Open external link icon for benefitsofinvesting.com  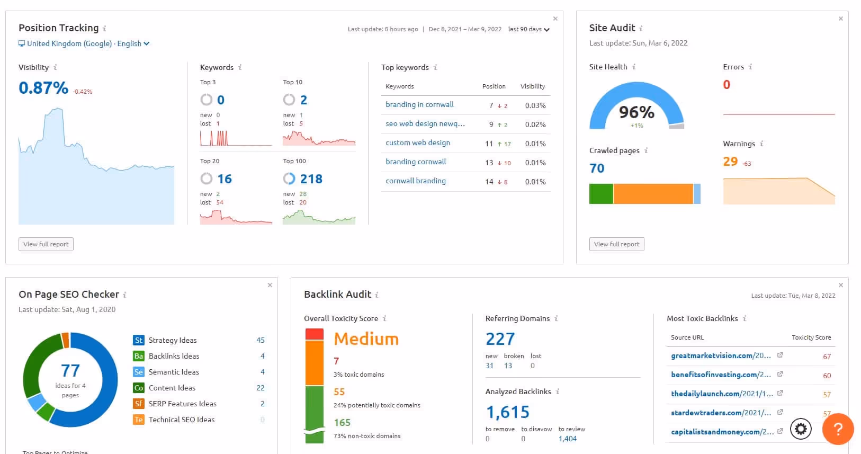tap(780, 374)
